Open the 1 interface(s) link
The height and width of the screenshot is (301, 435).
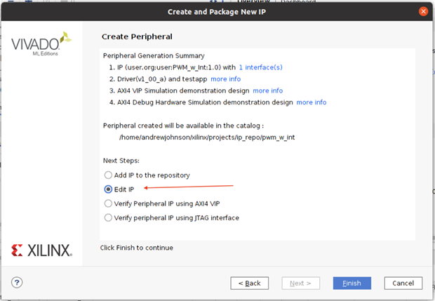click(260, 67)
